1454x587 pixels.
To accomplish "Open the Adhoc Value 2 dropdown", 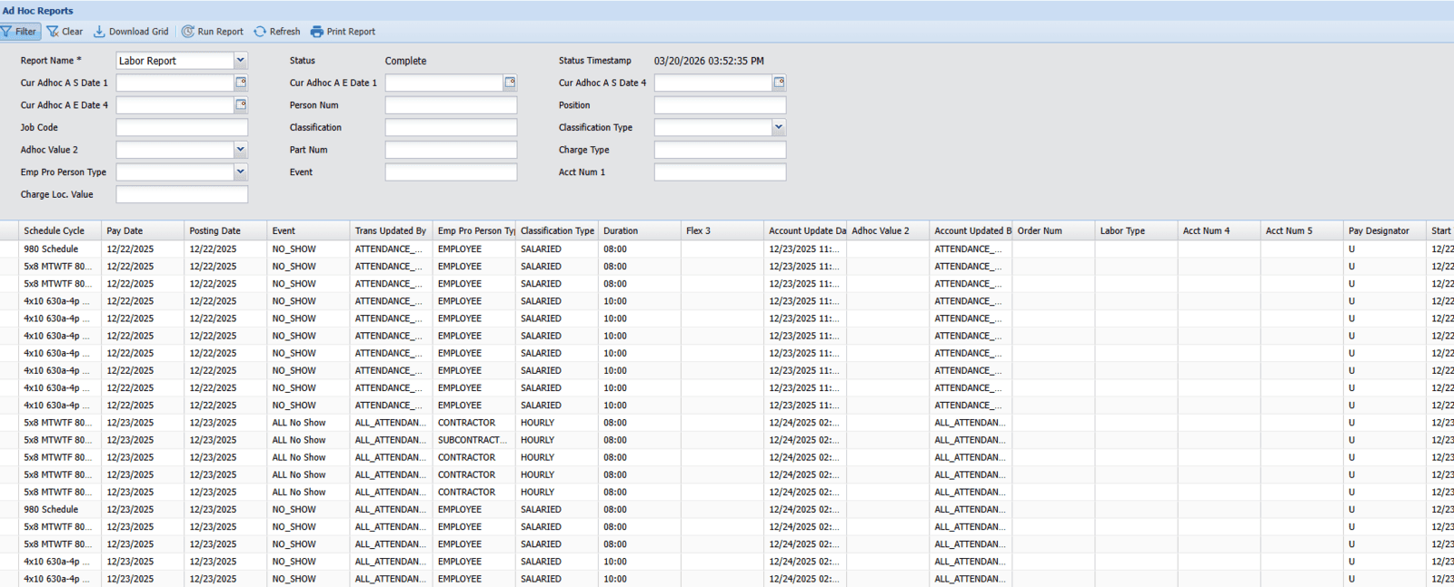I will [x=241, y=150].
